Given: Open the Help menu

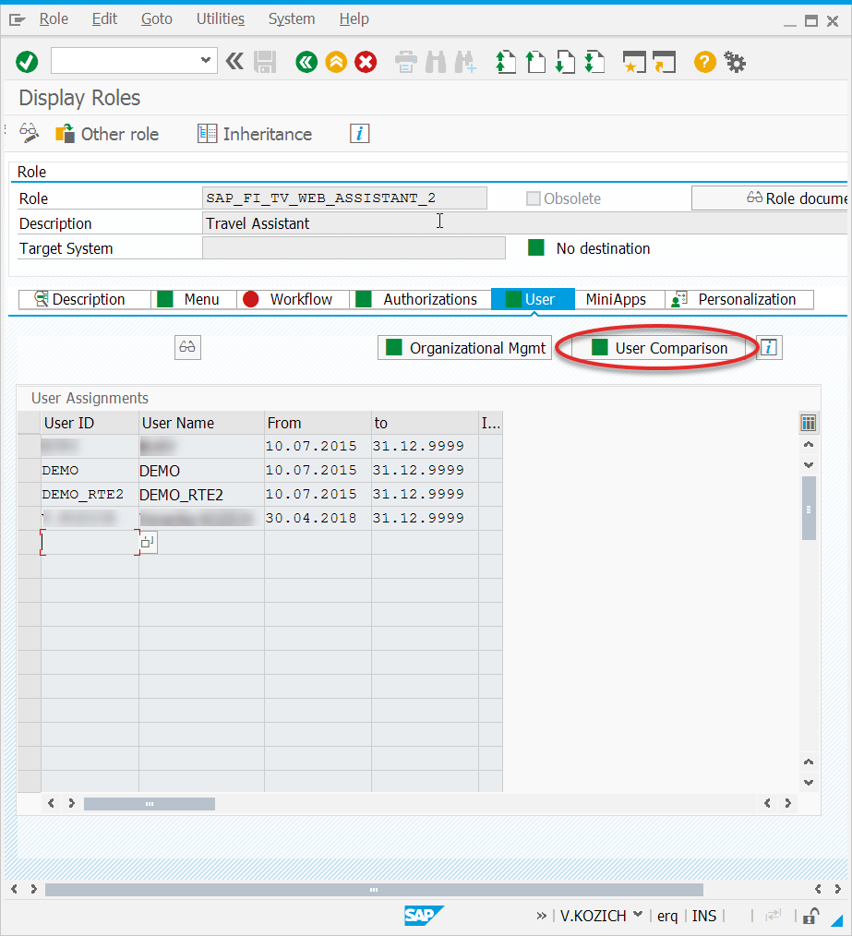Looking at the screenshot, I should tap(354, 19).
